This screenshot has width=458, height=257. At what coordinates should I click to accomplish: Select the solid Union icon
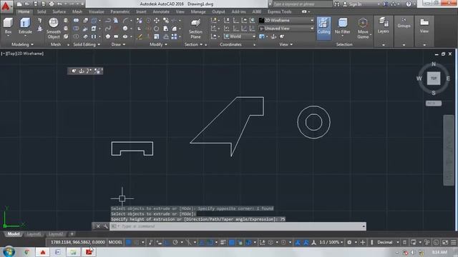tap(76, 21)
